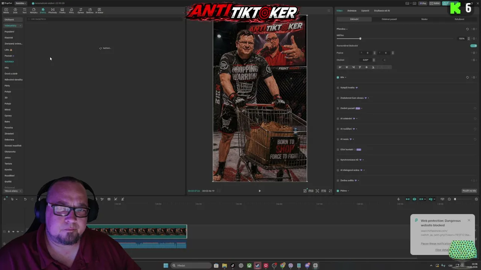
Task: Open the Text tool panel
Action: coord(24,10)
